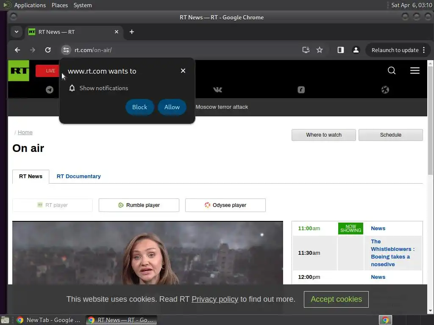The height and width of the screenshot is (325, 434).
Task: Click the bell icon beside Show notifications
Action: [72, 88]
